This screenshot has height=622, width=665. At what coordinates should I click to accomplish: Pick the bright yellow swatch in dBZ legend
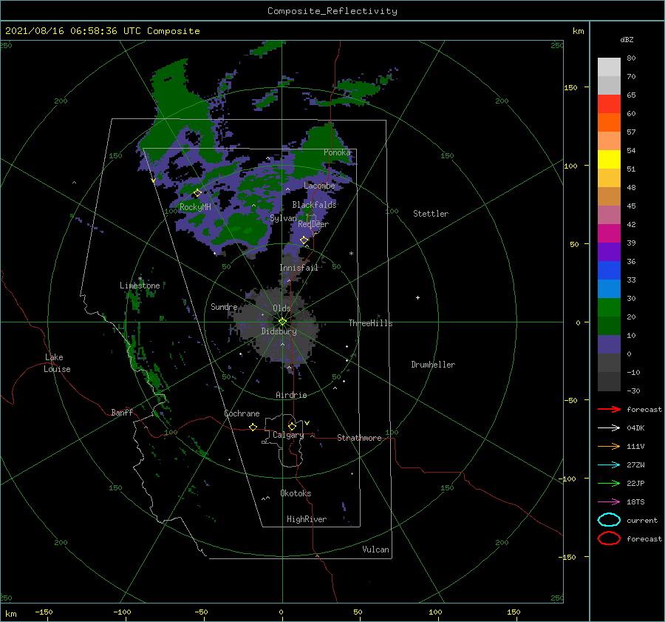pos(609,159)
